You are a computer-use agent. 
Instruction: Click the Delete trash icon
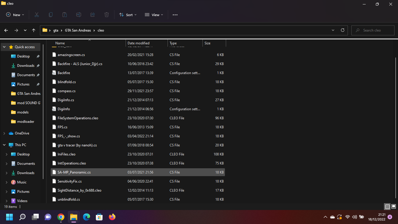coord(107,15)
